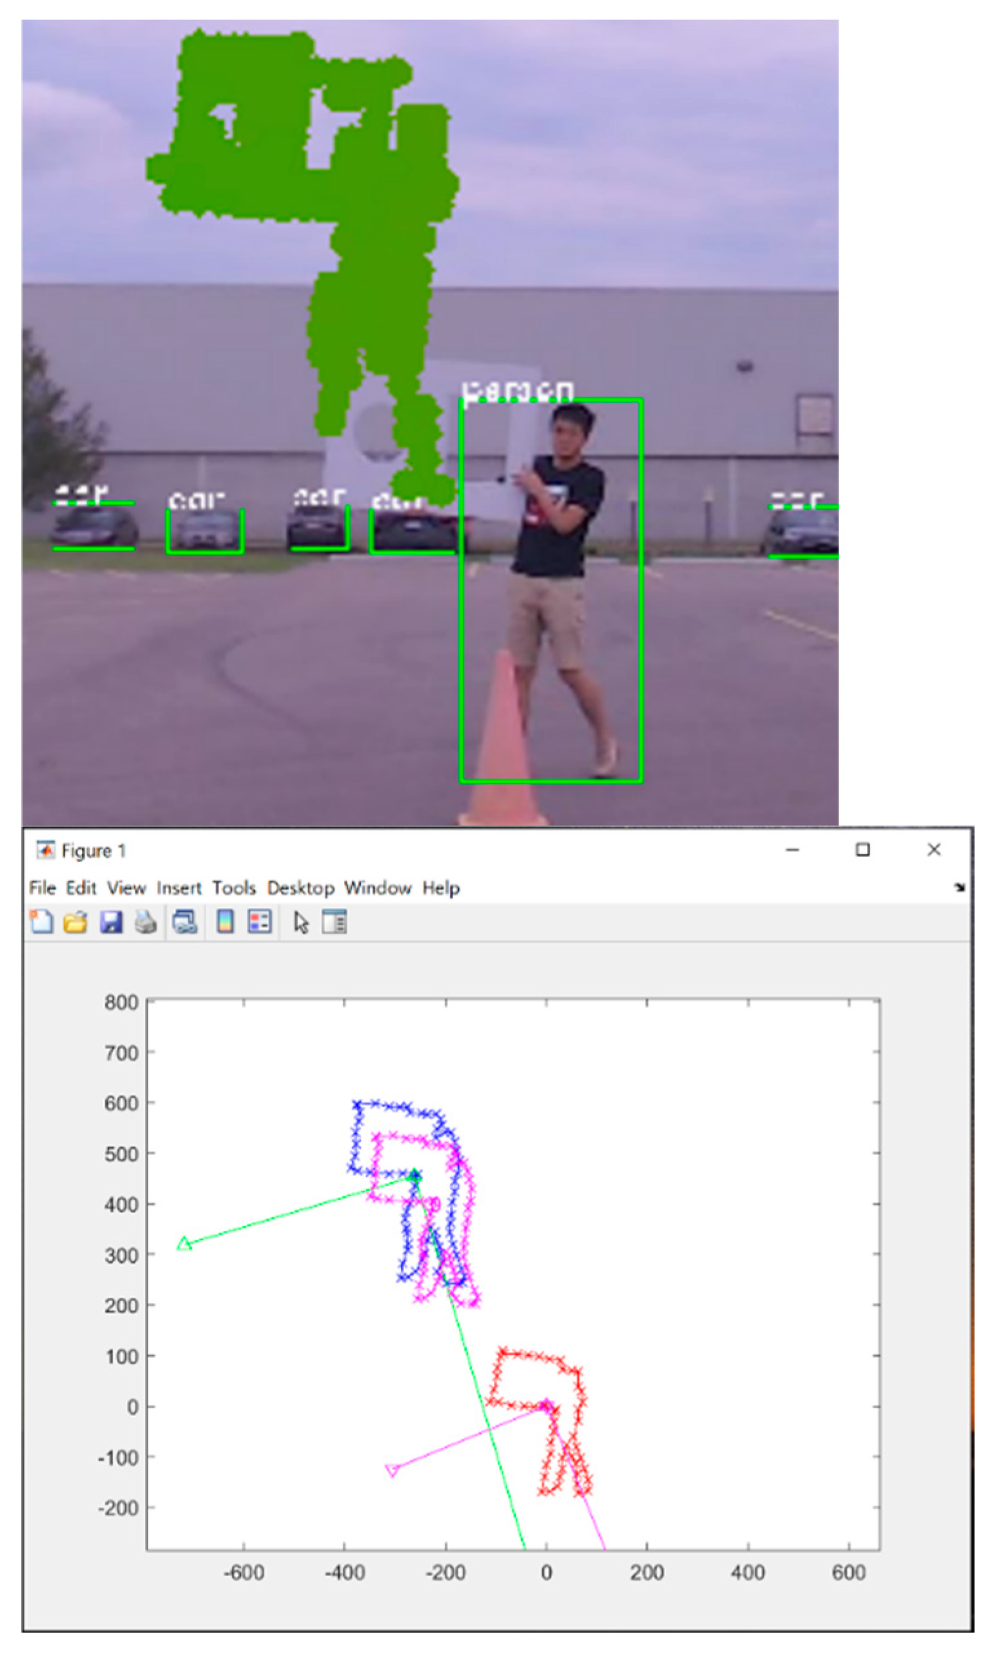Click the Open File folder icon

(76, 923)
